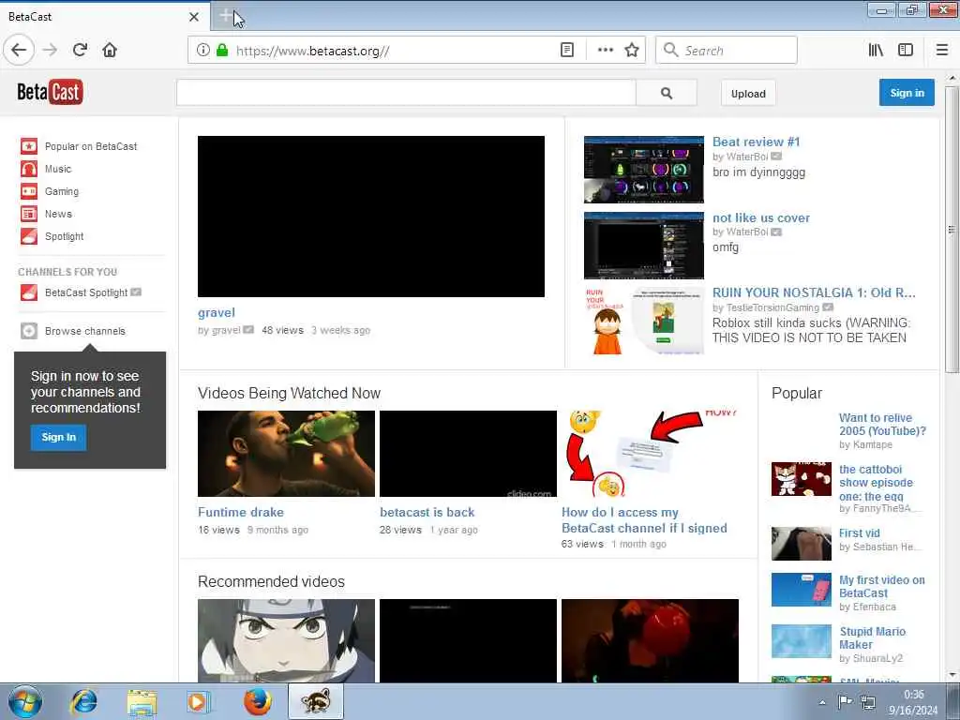The height and width of the screenshot is (720, 960).
Task: Launch Internet Explorer from taskbar
Action: pos(83,702)
